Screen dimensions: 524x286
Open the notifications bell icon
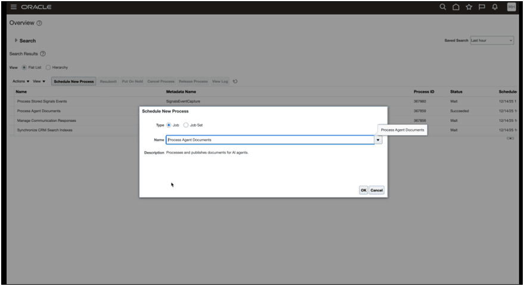tap(495, 7)
